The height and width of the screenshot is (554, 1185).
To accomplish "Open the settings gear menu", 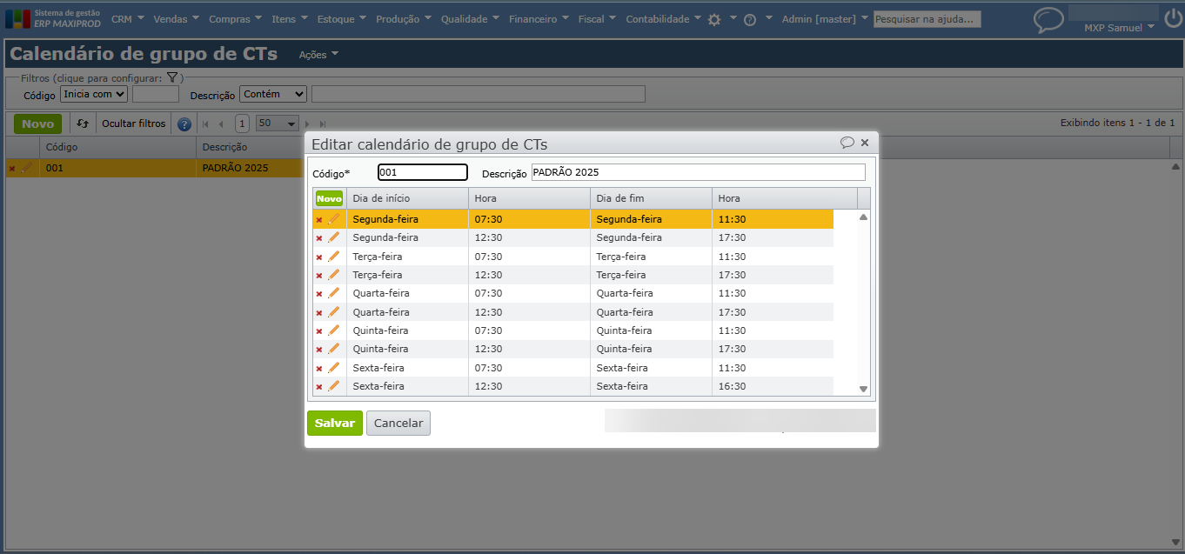I will tap(714, 19).
